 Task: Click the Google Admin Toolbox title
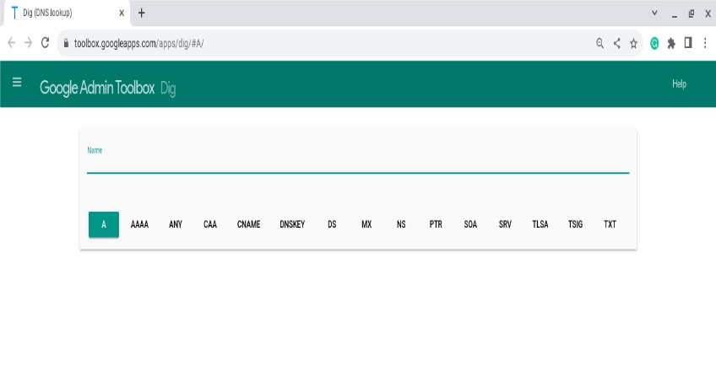click(97, 88)
